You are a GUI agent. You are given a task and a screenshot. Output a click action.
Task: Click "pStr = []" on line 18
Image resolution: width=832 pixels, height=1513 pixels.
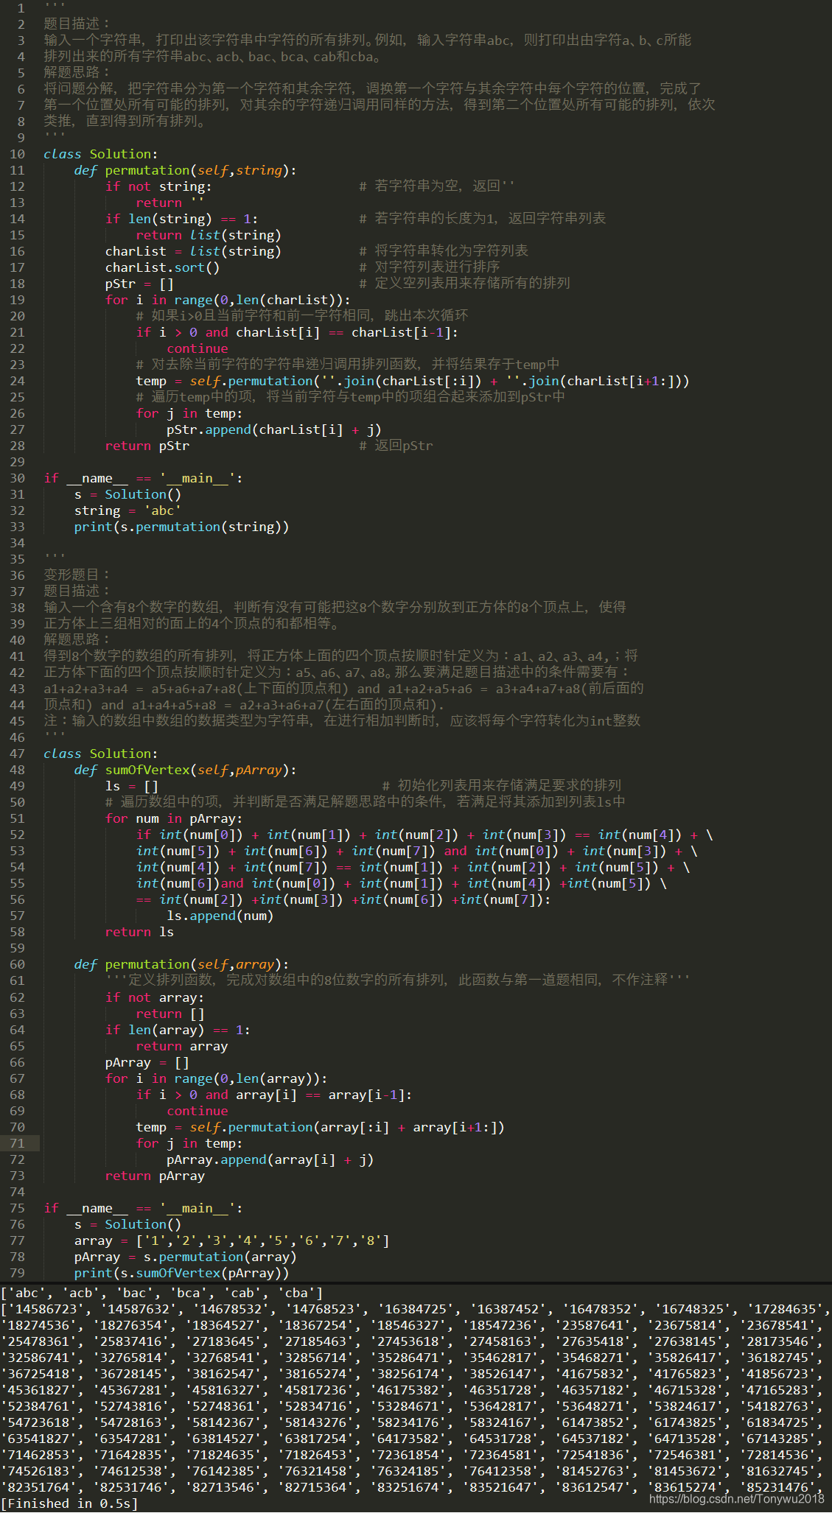[139, 284]
